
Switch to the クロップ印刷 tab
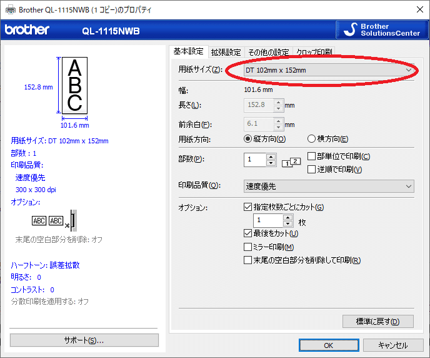pos(314,52)
